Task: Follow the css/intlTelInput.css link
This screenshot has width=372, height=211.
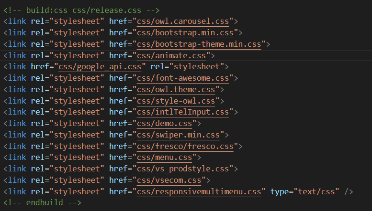Action: click(182, 112)
